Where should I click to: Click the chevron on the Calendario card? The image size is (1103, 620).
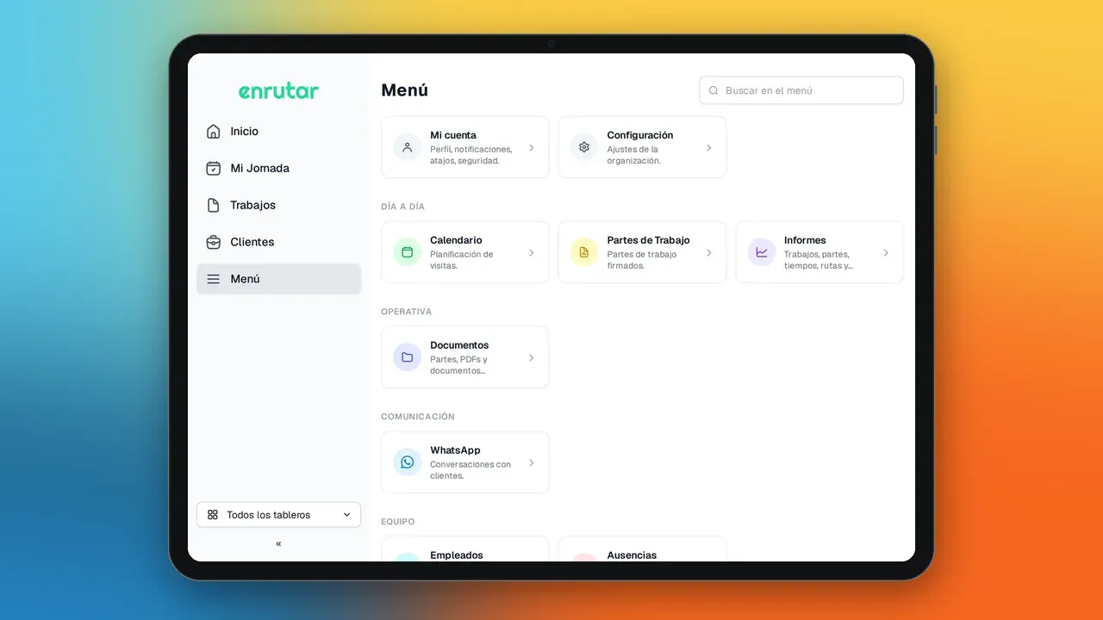[532, 253]
